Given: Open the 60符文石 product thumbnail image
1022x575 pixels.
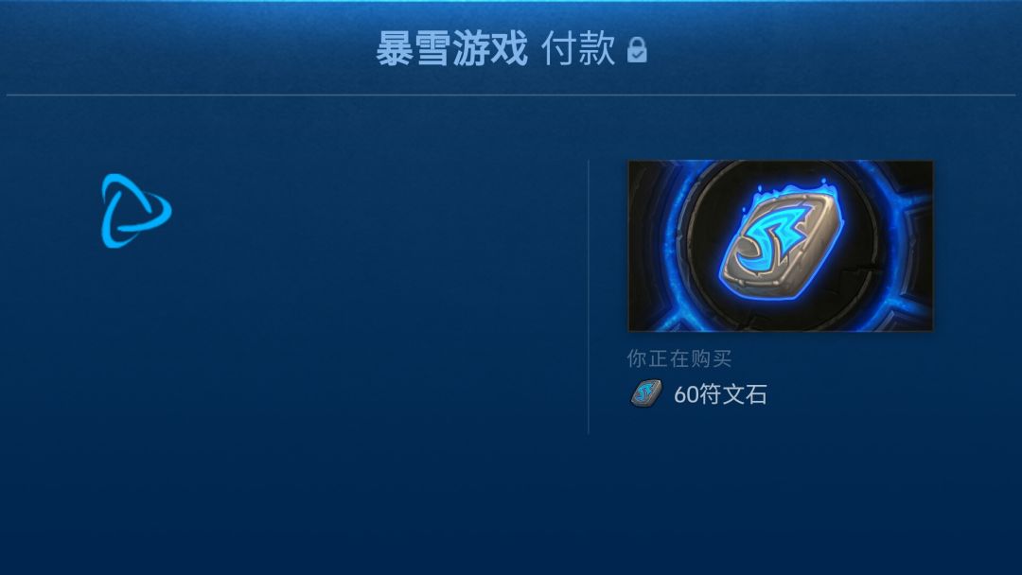Looking at the screenshot, I should point(780,246).
